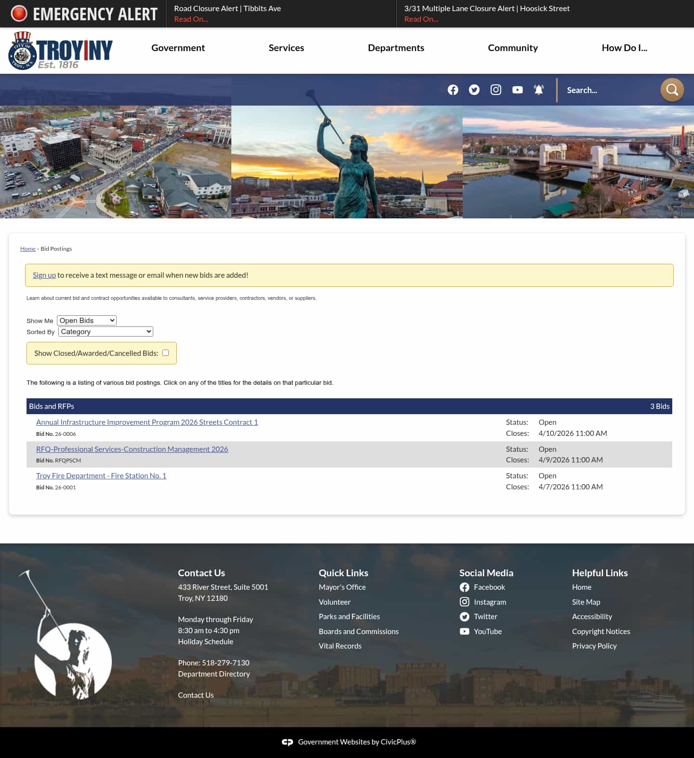Open Troy Fire Department - Fire Station No. 1 bid
The height and width of the screenshot is (758, 694).
pyautogui.click(x=101, y=476)
